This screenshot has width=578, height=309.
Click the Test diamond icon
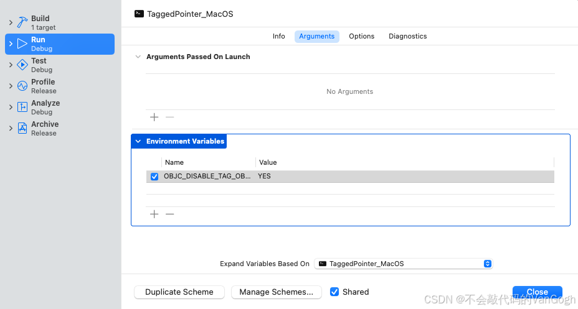pos(22,65)
